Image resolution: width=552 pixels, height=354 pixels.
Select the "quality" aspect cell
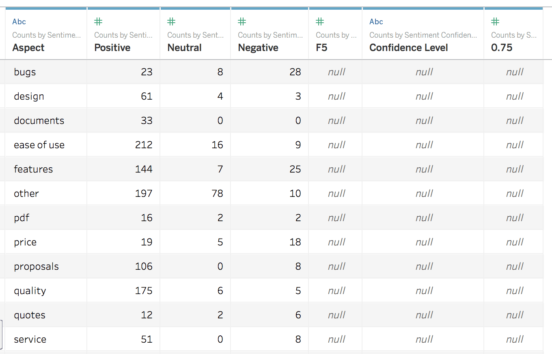tap(46, 291)
